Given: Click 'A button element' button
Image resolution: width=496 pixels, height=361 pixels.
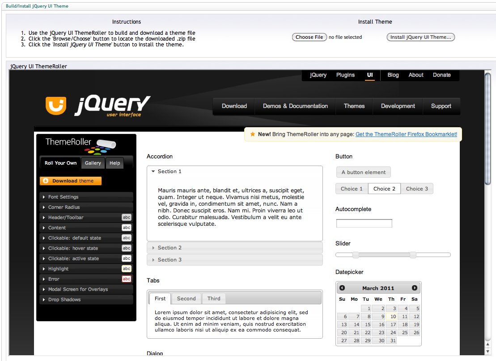Looking at the screenshot, I should pos(364,172).
